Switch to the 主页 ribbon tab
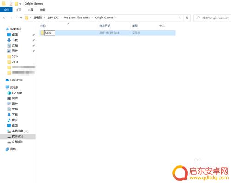Viewport: 231px width, 183px height. coord(18,10)
